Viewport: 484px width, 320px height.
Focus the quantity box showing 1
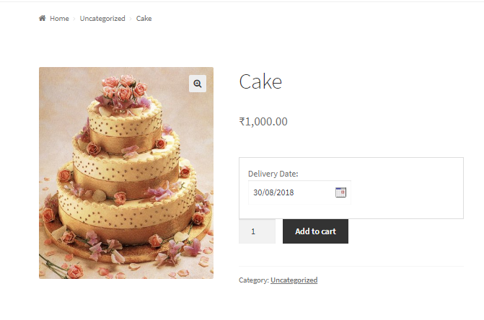(257, 231)
